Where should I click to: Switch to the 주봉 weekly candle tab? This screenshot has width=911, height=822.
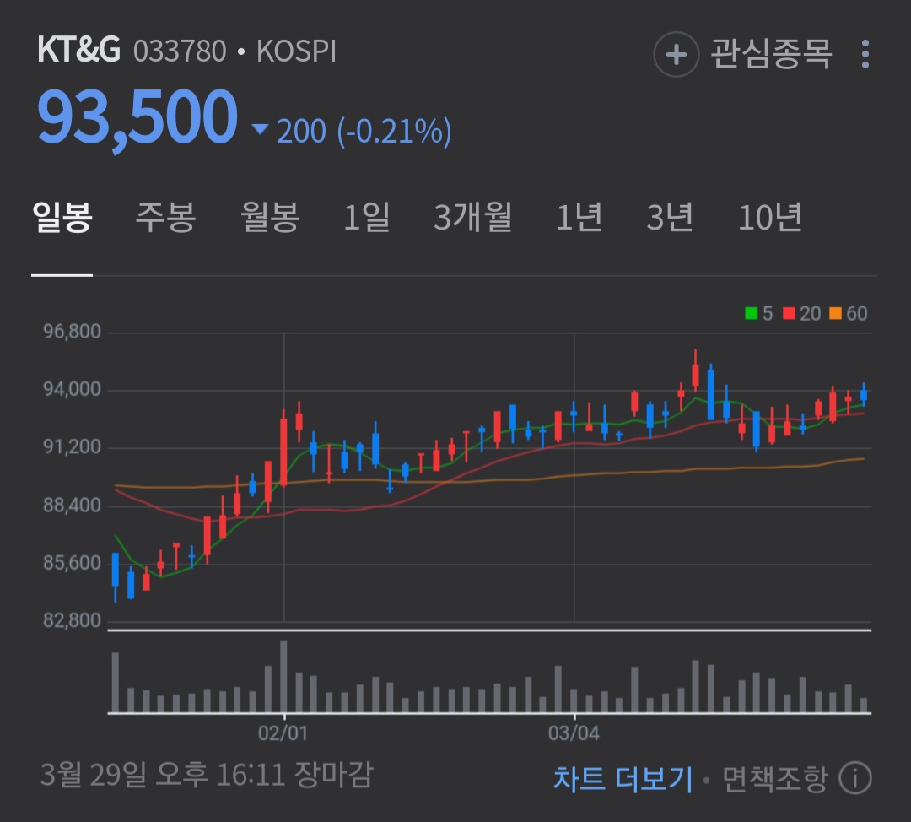tap(165, 218)
